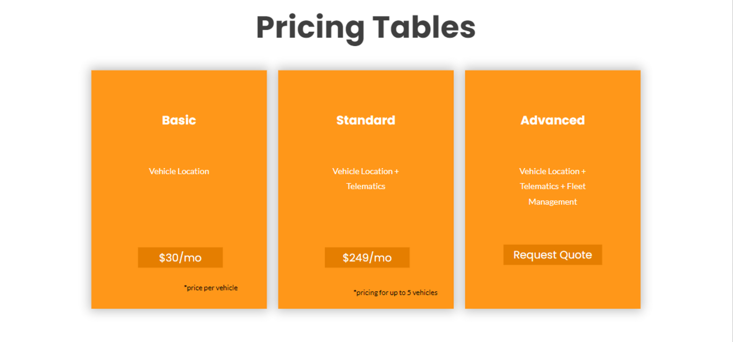Click the Fleet Management description in Advanced card
Screen dimensions: 733x342
click(552, 186)
